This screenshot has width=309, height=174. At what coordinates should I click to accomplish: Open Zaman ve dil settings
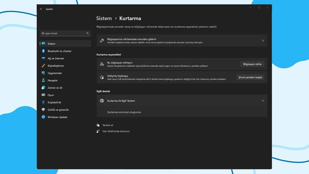point(55,88)
